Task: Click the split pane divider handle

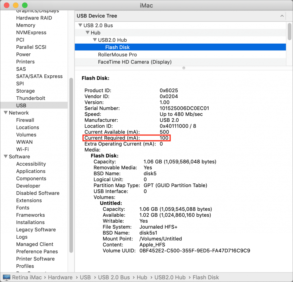Action: click(x=184, y=68)
